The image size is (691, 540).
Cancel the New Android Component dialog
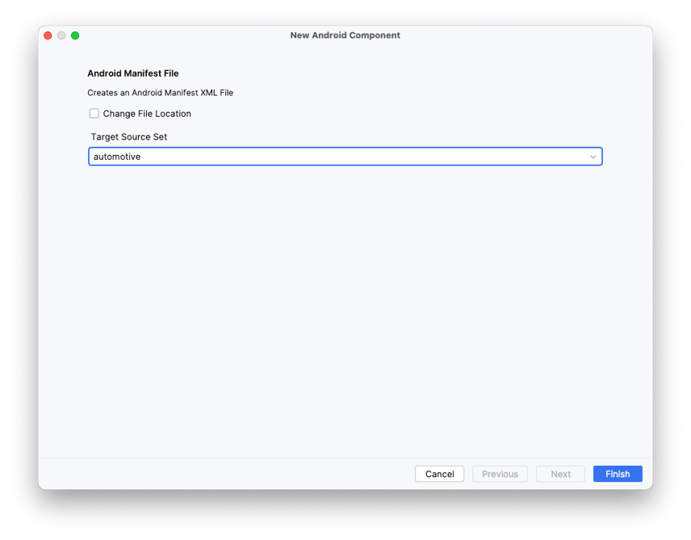coord(439,474)
